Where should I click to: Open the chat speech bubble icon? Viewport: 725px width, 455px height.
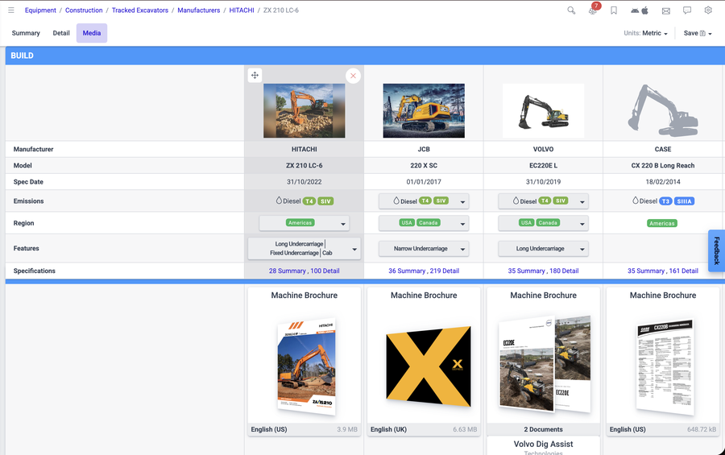pyautogui.click(x=687, y=10)
